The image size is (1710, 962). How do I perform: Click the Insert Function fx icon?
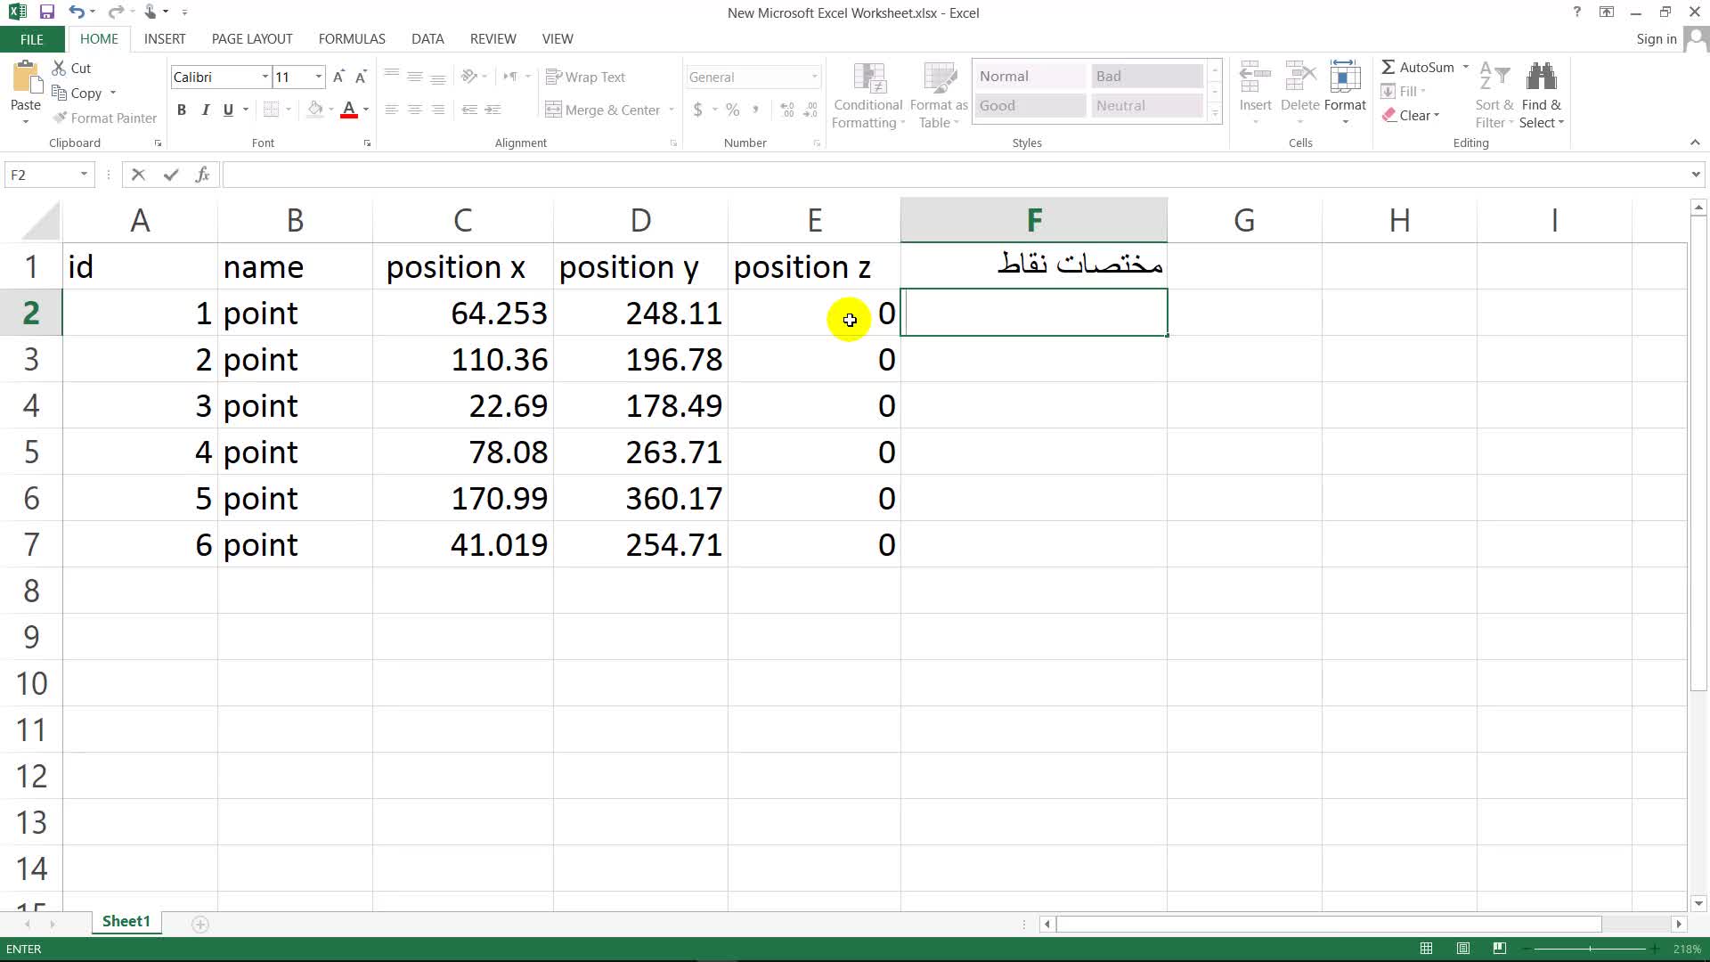[x=202, y=175]
